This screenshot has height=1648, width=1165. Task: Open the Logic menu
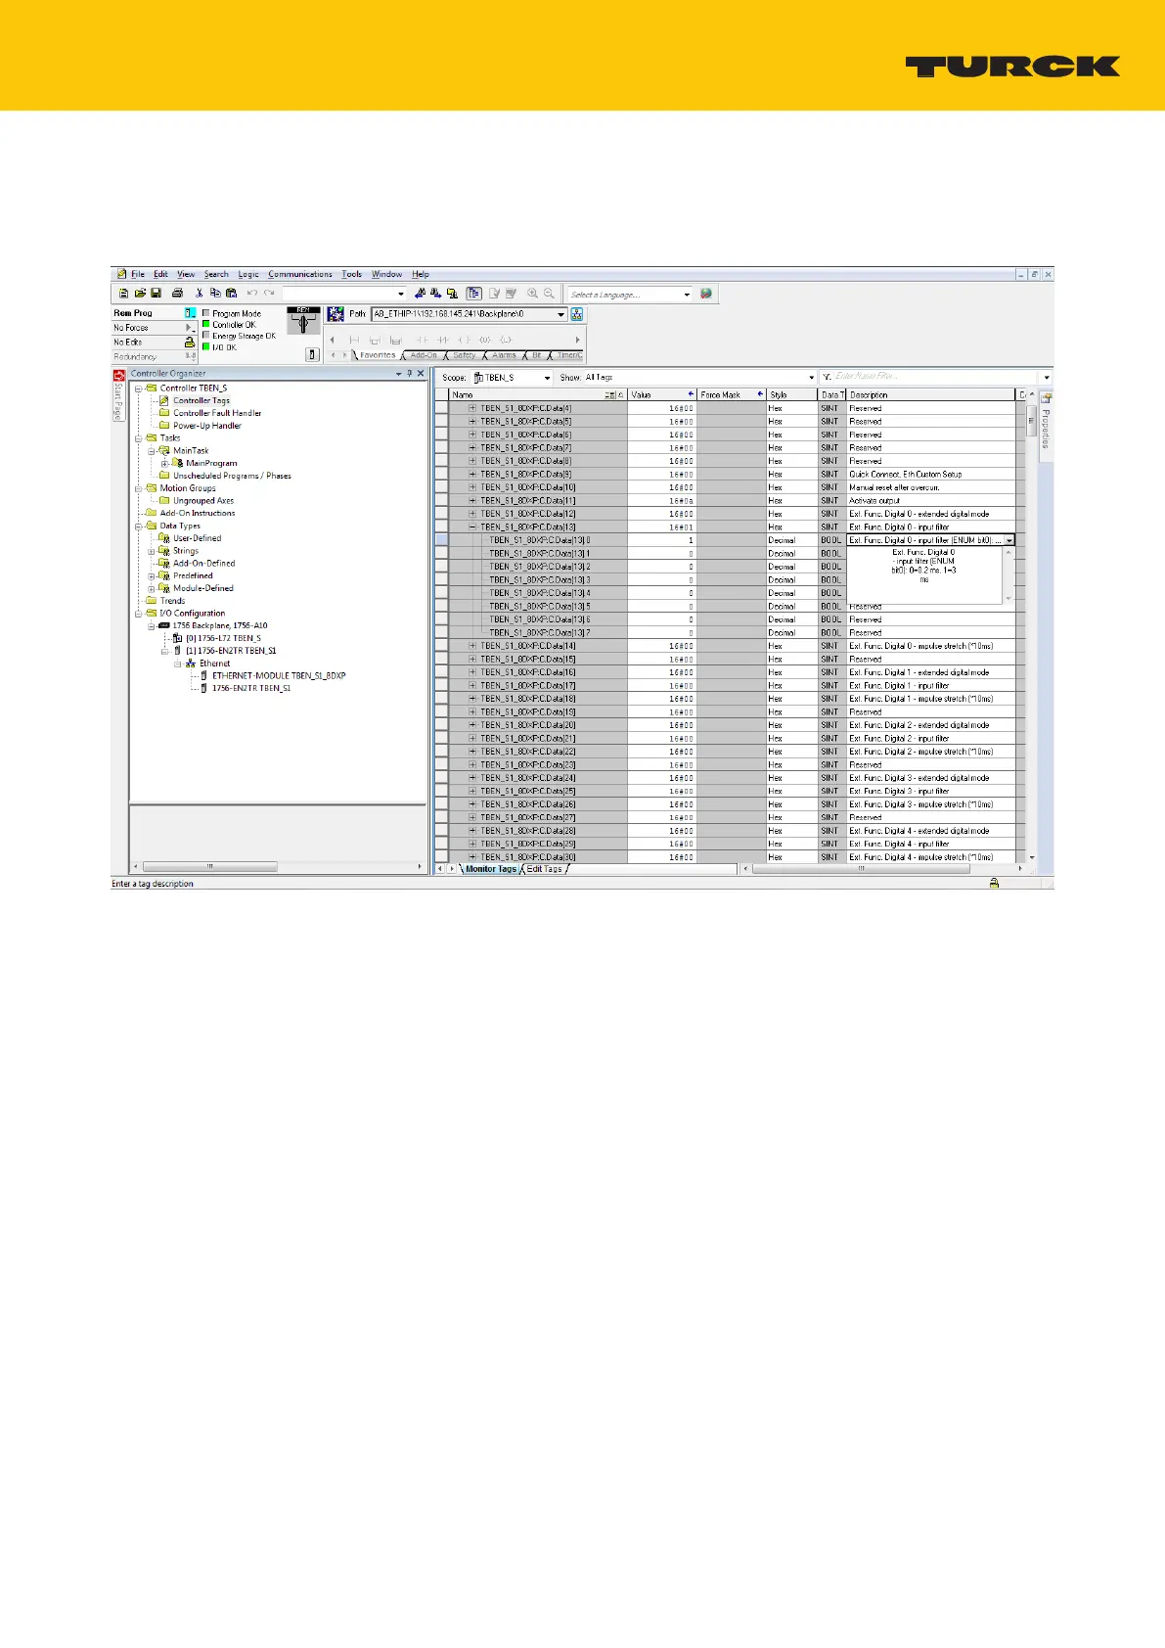pyautogui.click(x=248, y=274)
